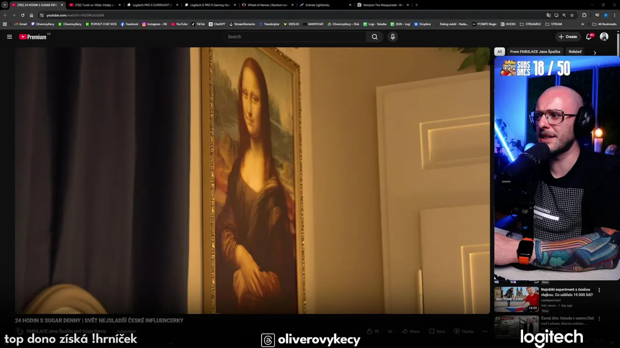Image resolution: width=620 pixels, height=348 pixels.
Task: Reload the page in Chrome
Action: point(22,15)
